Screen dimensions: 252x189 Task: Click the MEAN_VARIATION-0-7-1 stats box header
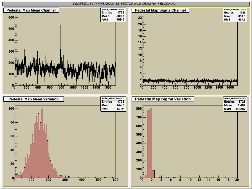113,98
